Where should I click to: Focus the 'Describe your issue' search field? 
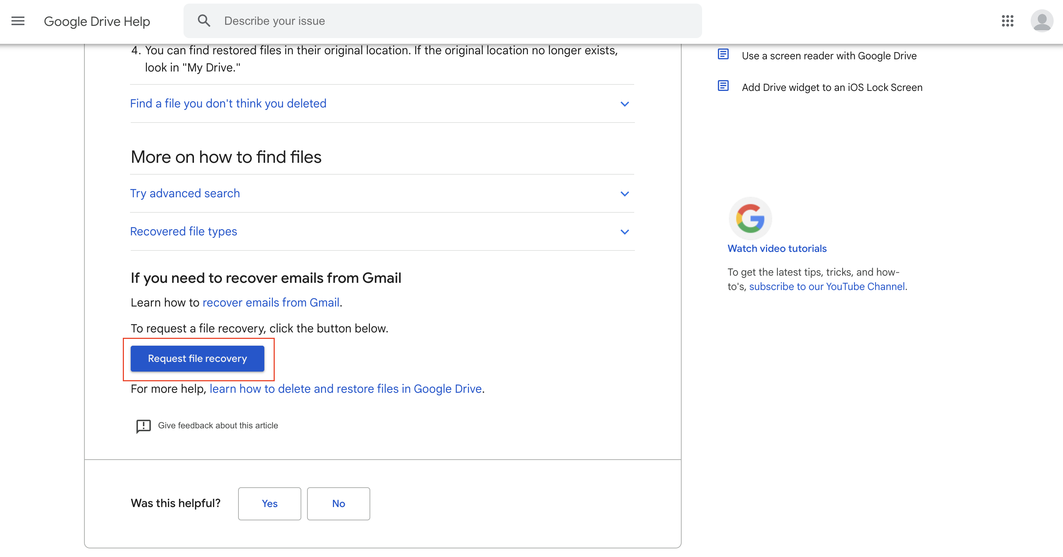coord(442,20)
